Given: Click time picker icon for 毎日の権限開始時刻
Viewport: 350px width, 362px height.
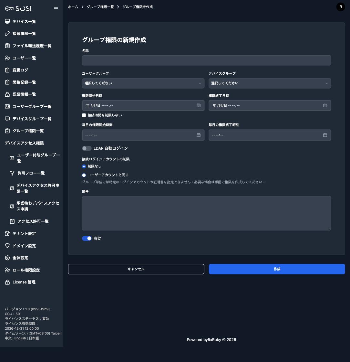Looking at the screenshot, I should coord(198,135).
